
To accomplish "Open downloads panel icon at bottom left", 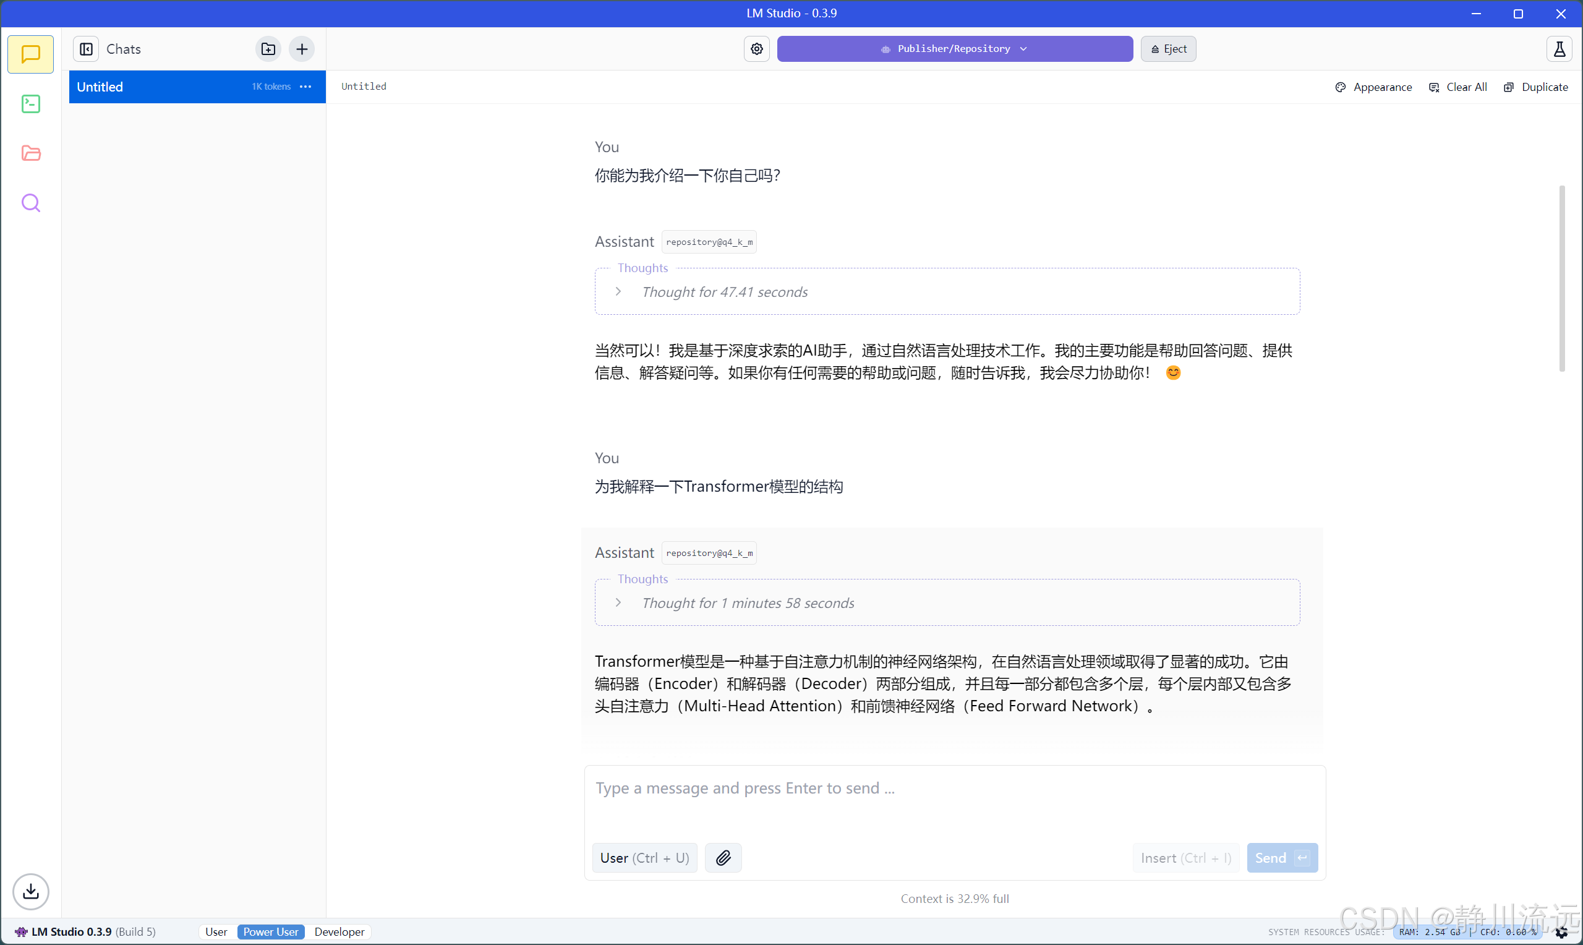I will click(30, 892).
